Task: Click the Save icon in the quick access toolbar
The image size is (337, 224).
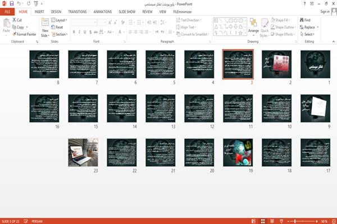Action: click(12, 4)
